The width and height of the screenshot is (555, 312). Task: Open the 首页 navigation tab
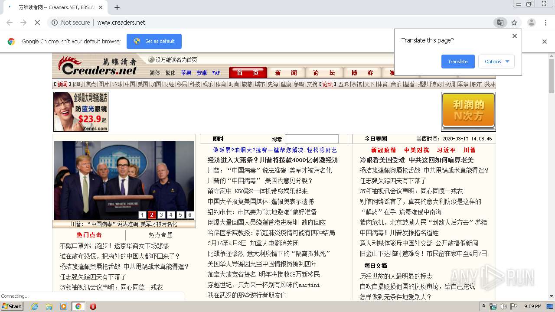(x=248, y=73)
